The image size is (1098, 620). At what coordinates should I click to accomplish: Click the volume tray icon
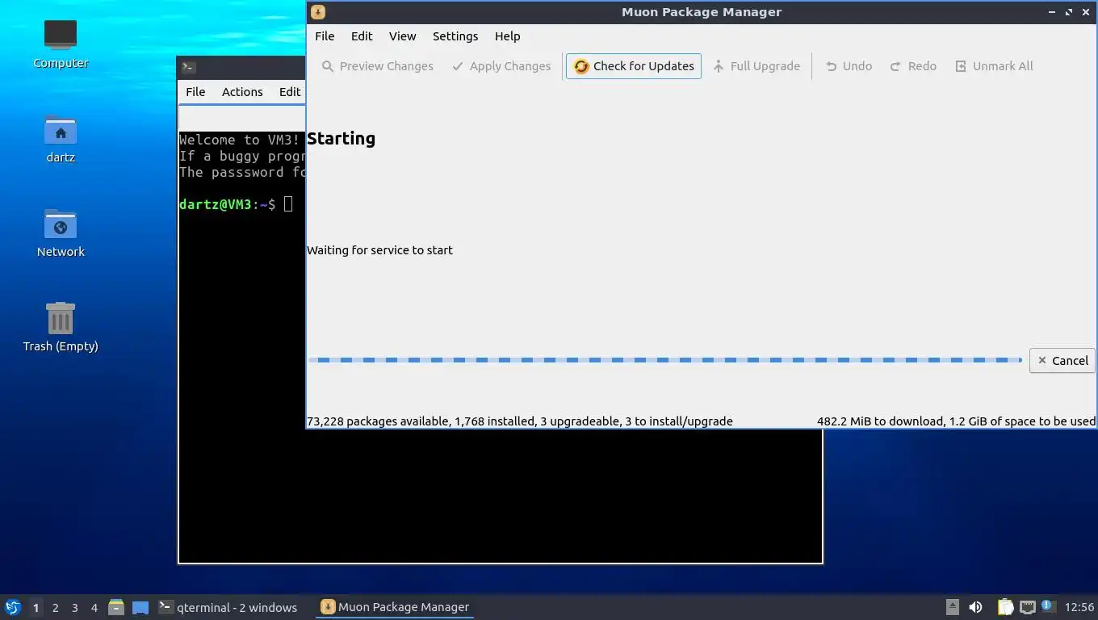click(976, 607)
